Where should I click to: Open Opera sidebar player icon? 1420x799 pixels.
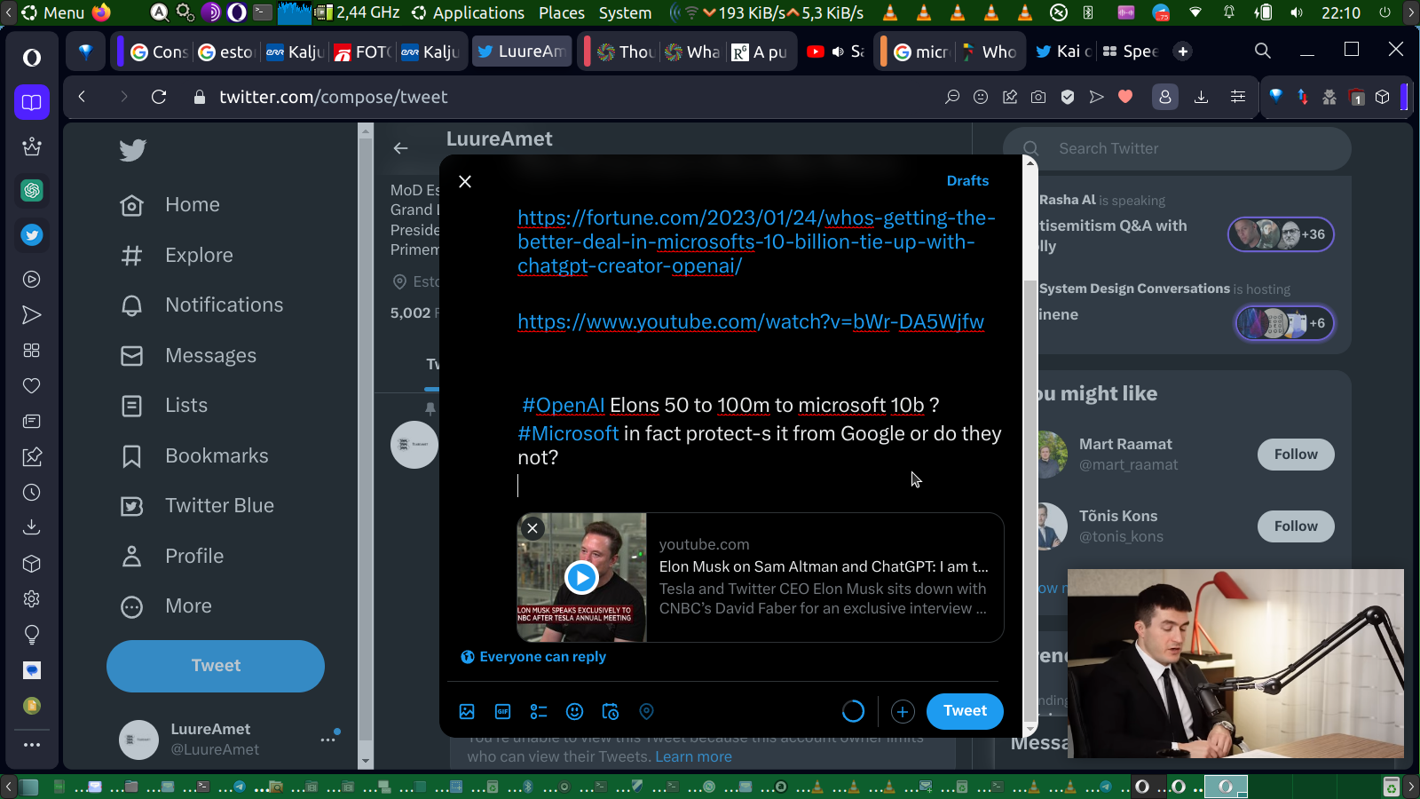point(32,280)
